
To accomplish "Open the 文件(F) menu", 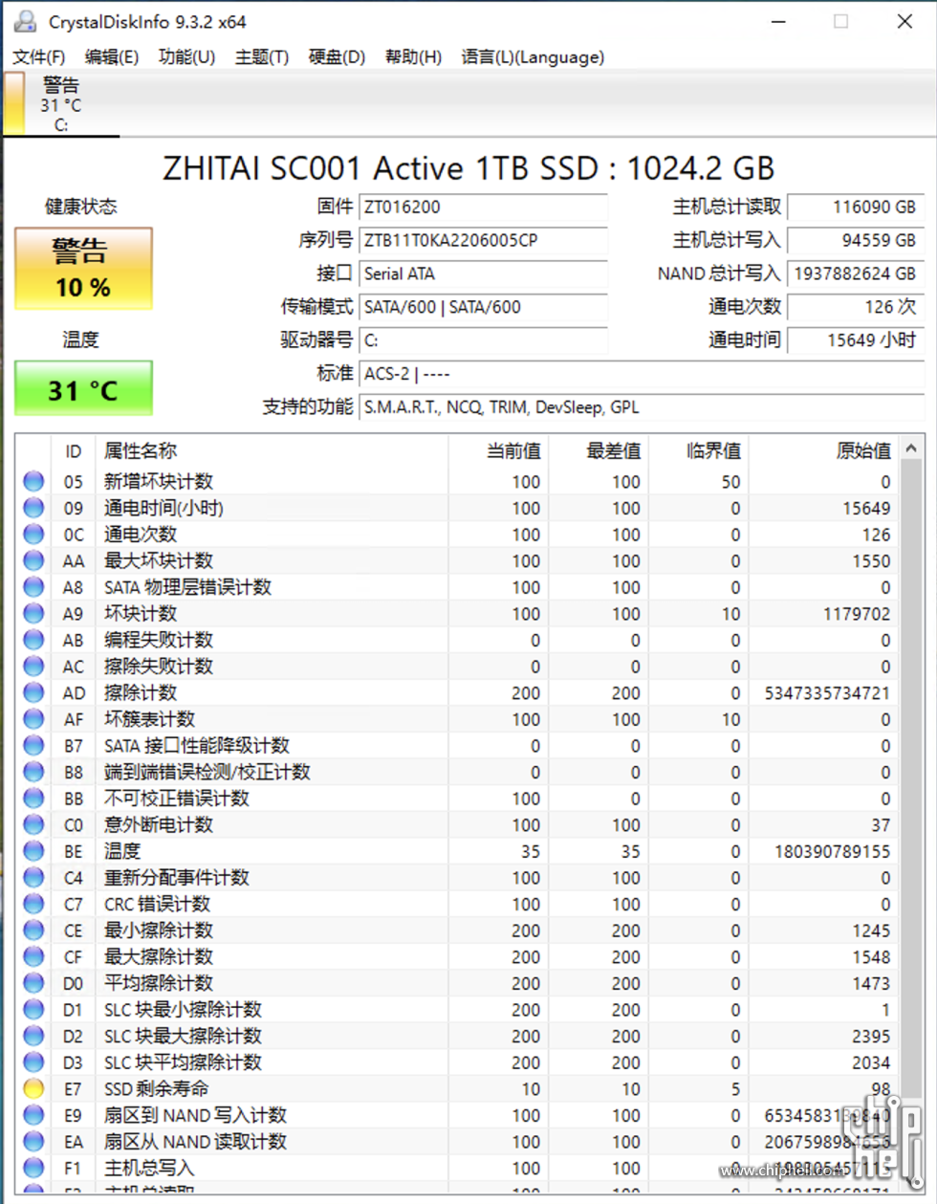I will click(39, 57).
